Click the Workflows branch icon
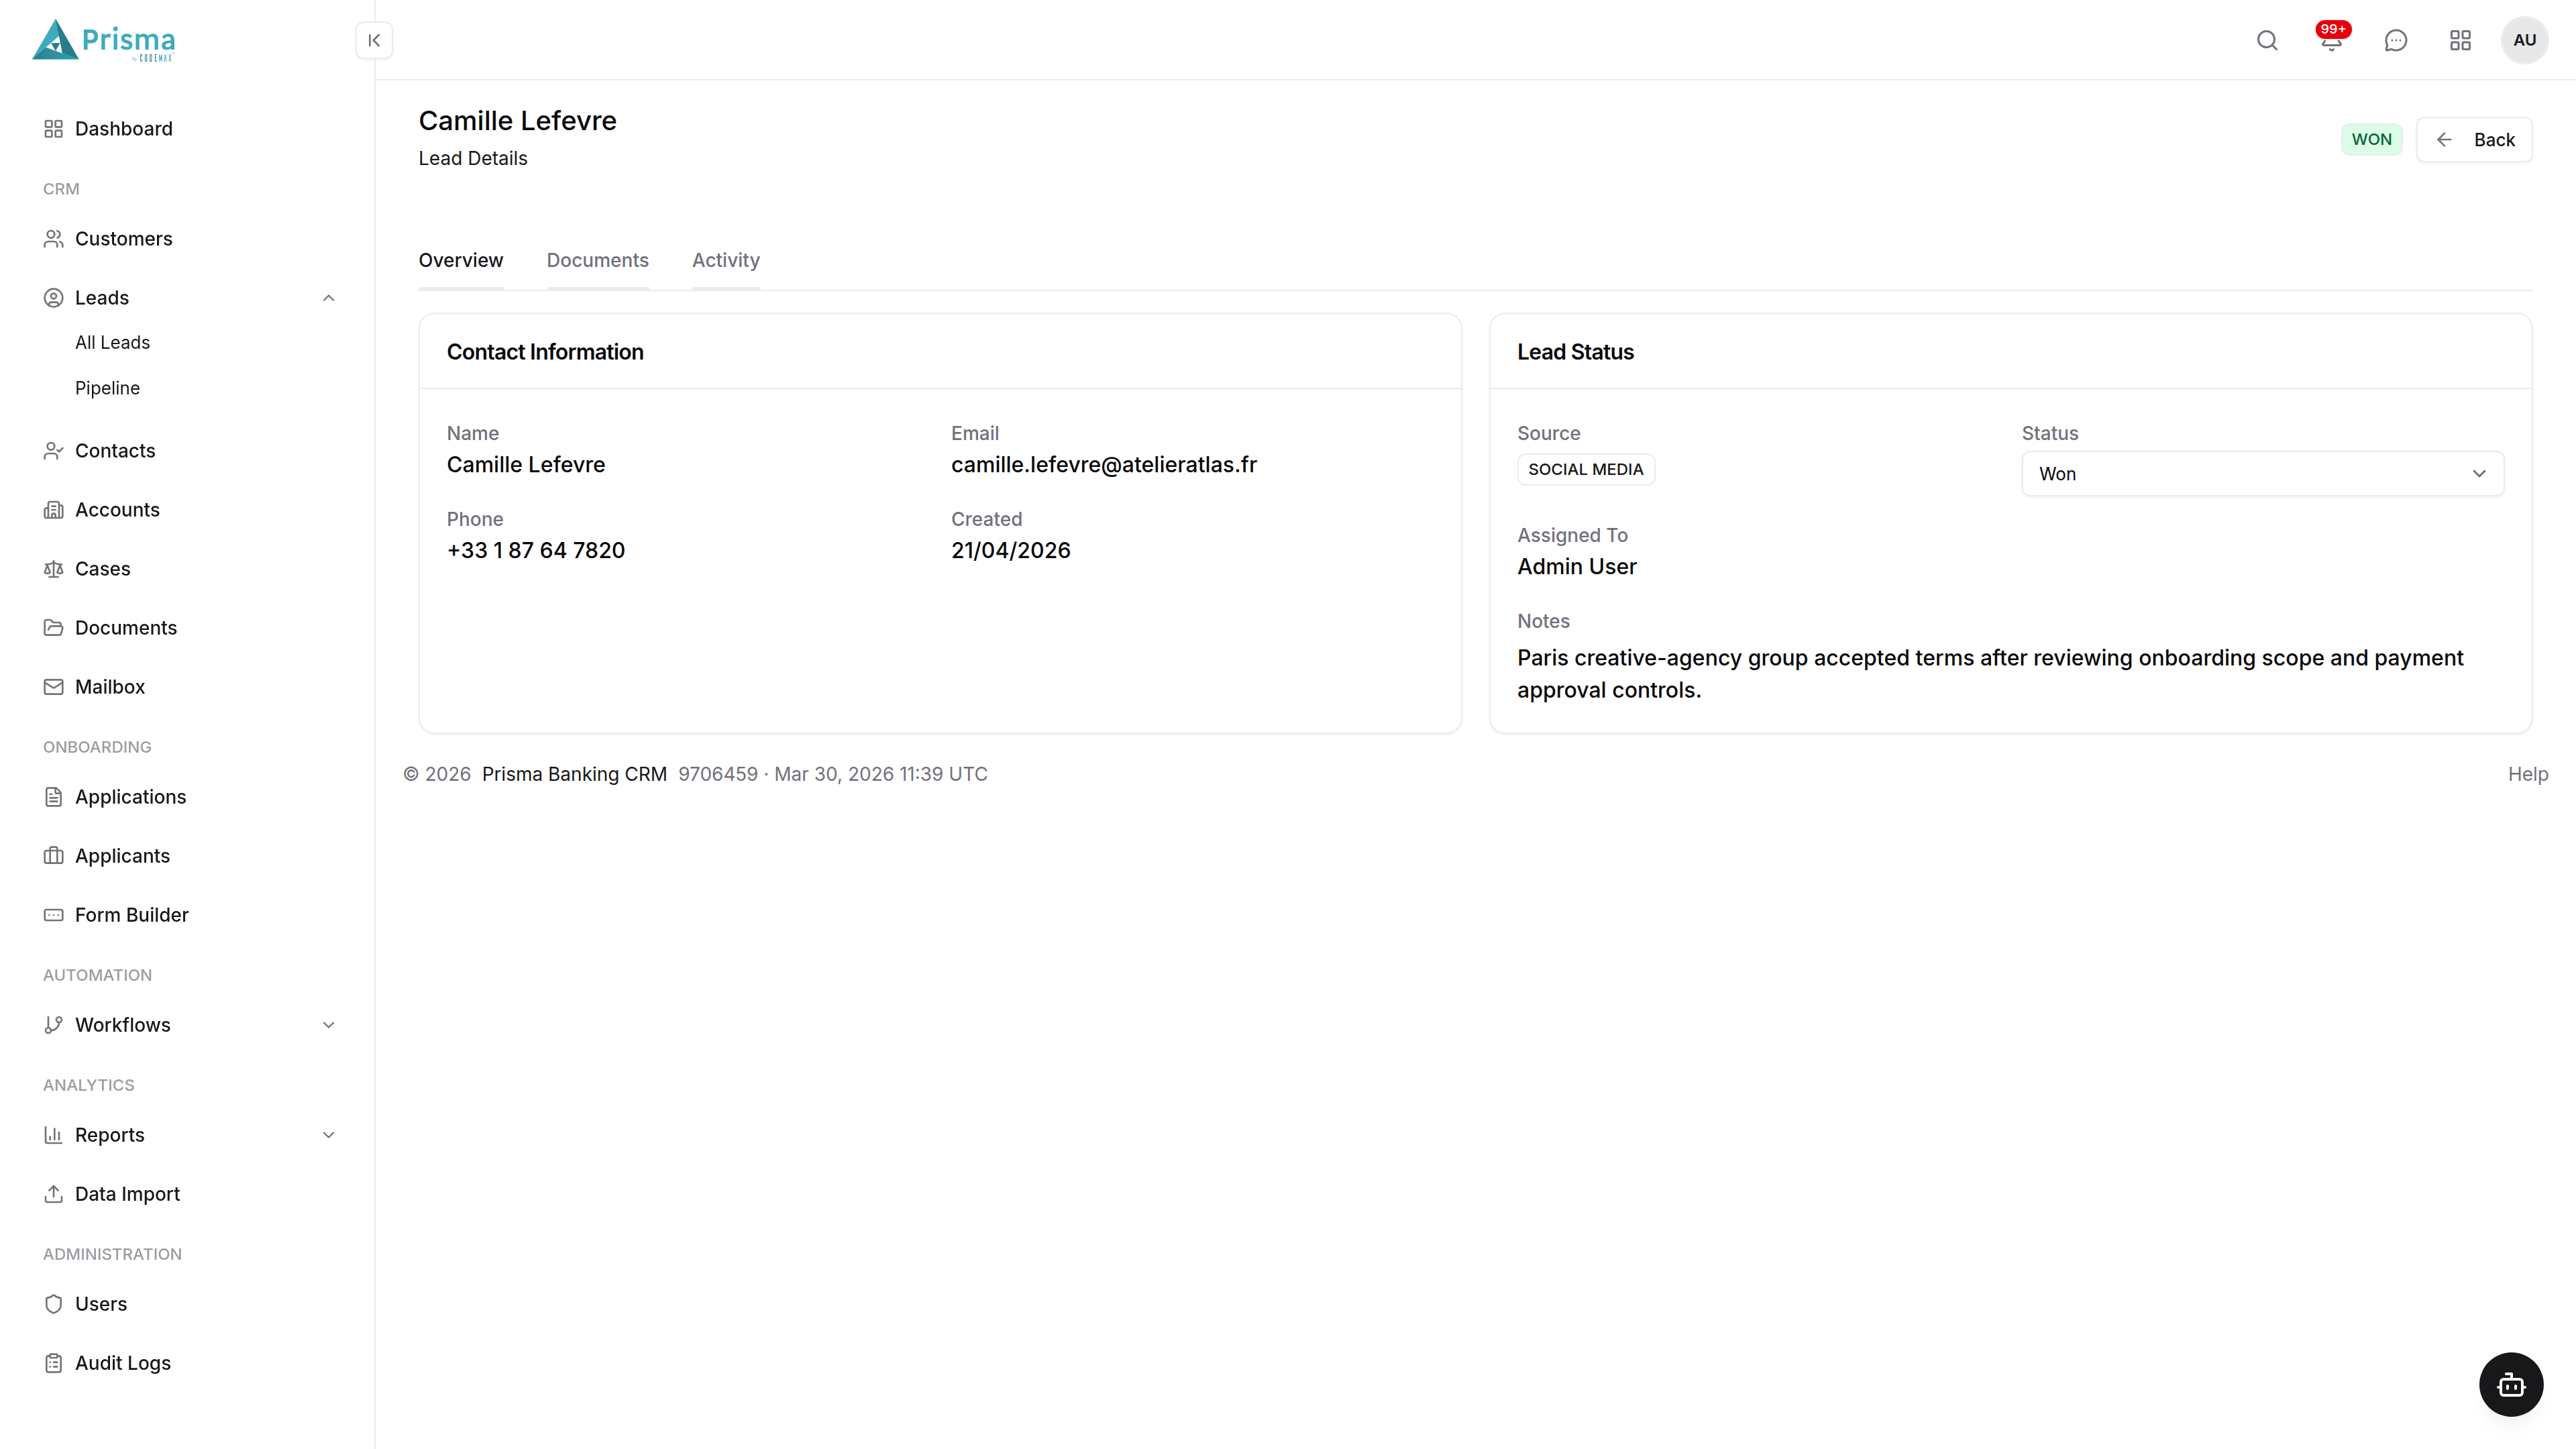Screen dimensions: 2576x1449 pyautogui.click(x=54, y=1025)
